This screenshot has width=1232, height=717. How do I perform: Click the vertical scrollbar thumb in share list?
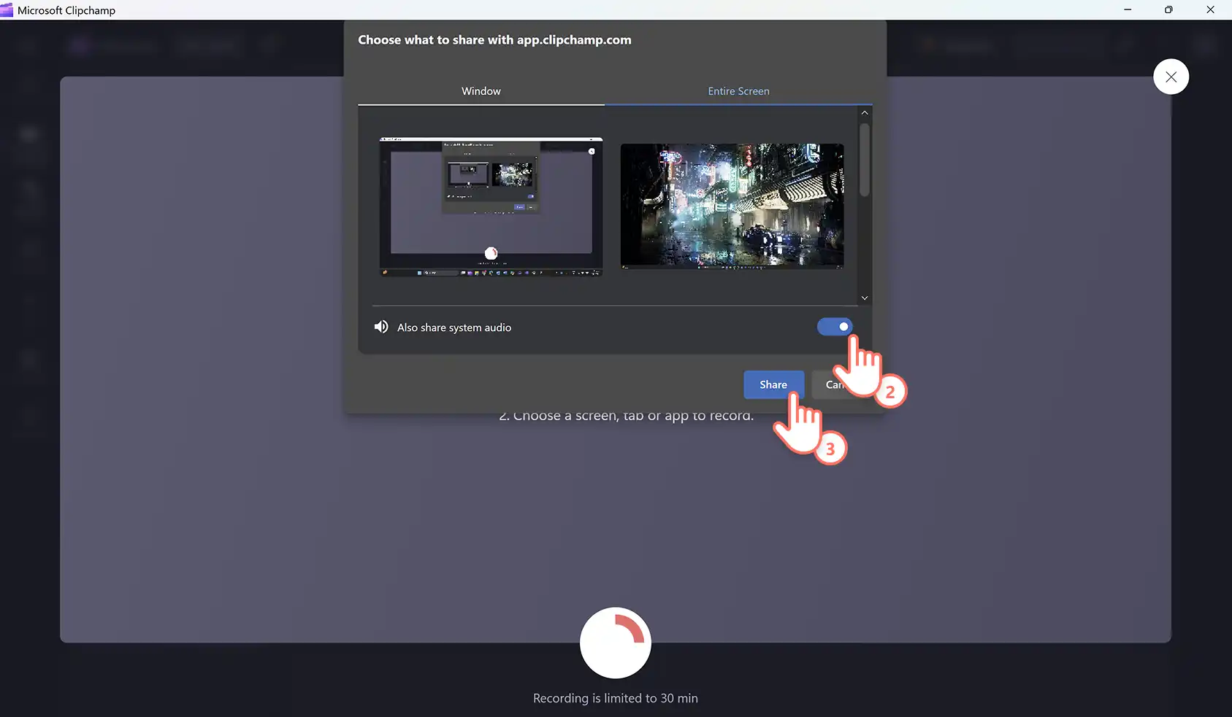864,160
